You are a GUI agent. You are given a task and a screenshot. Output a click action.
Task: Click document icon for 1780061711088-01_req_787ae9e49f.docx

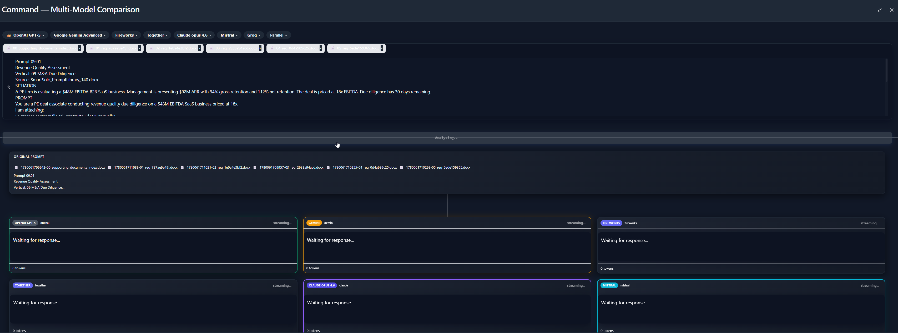(109, 167)
